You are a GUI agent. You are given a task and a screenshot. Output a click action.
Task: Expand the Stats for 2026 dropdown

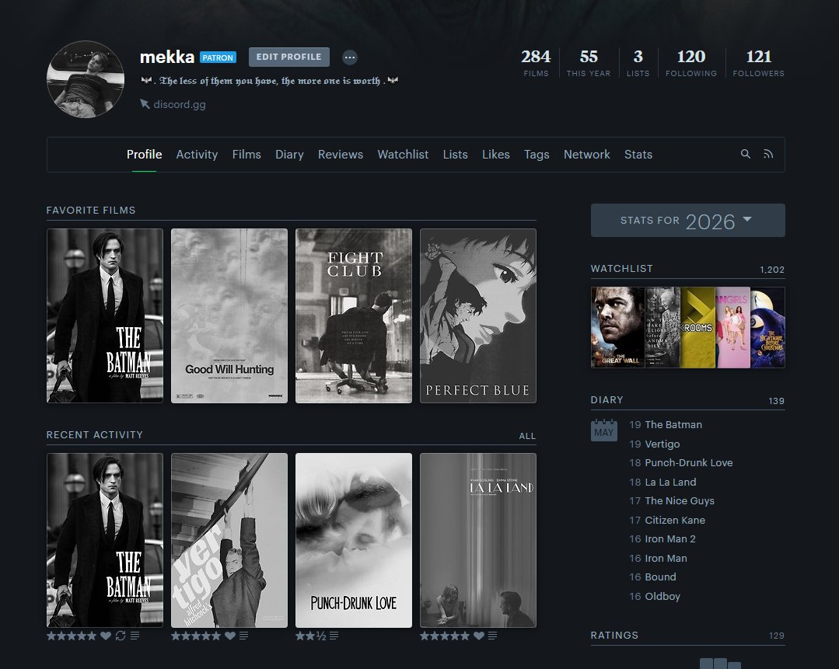point(687,221)
